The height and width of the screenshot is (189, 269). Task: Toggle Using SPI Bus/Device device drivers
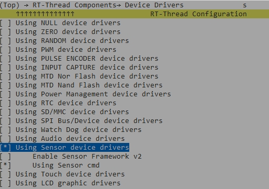click(x=81, y=121)
